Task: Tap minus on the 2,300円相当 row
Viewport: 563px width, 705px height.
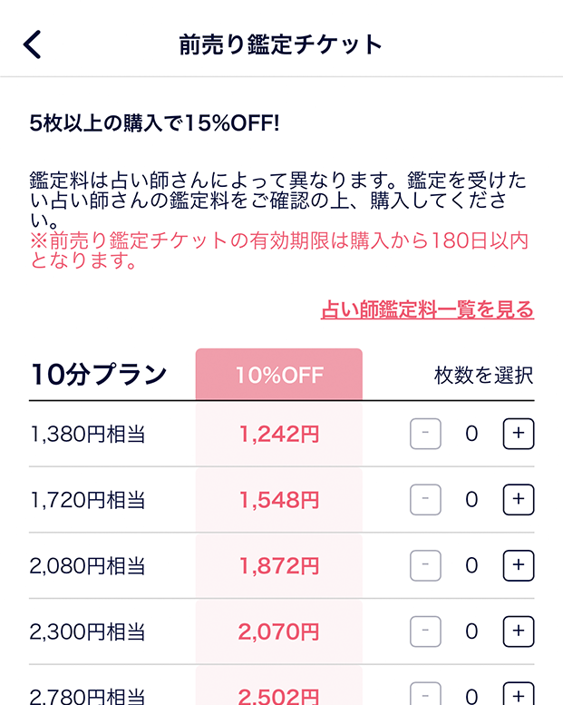Action: coord(425,631)
